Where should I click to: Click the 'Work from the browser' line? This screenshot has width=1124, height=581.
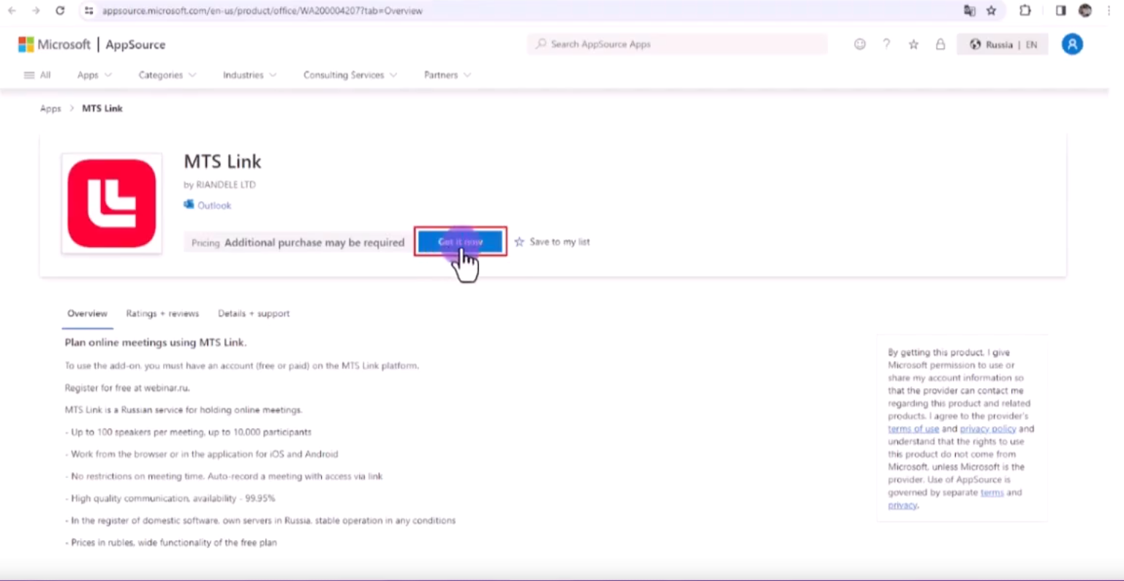(x=201, y=454)
